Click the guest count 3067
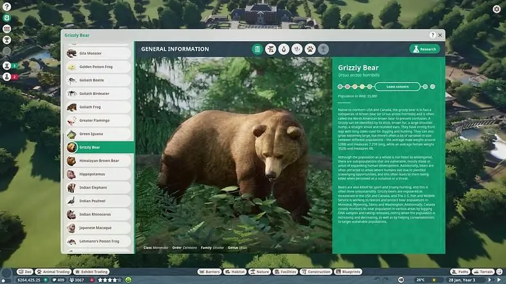 [77, 280]
